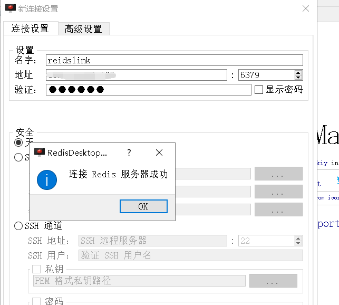The height and width of the screenshot is (305, 339).
Task: Click the SSH port field showing 22
Action: pos(266,241)
